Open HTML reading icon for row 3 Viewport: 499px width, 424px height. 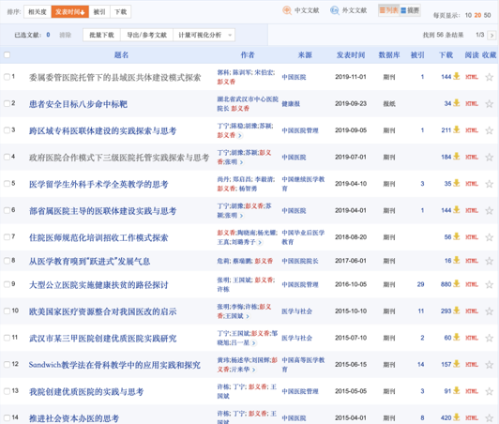tap(472, 130)
